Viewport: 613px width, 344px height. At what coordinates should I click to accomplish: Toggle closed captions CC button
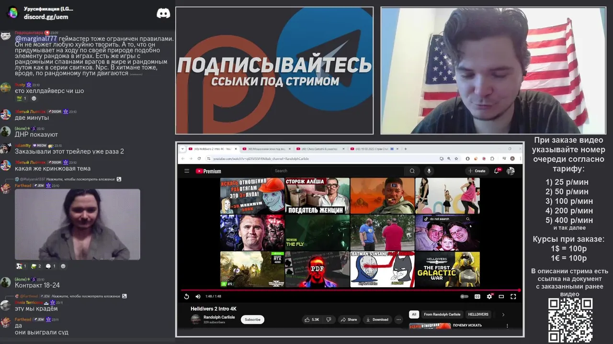coord(477,296)
